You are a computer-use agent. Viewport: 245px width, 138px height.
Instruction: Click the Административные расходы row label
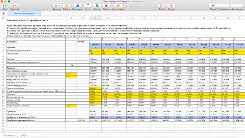tap(36, 91)
